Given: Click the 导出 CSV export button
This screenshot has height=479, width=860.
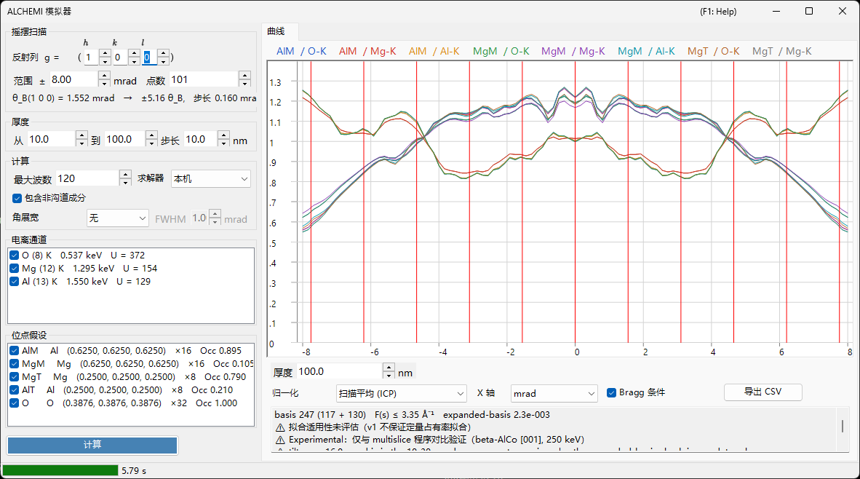Looking at the screenshot, I should [x=763, y=392].
